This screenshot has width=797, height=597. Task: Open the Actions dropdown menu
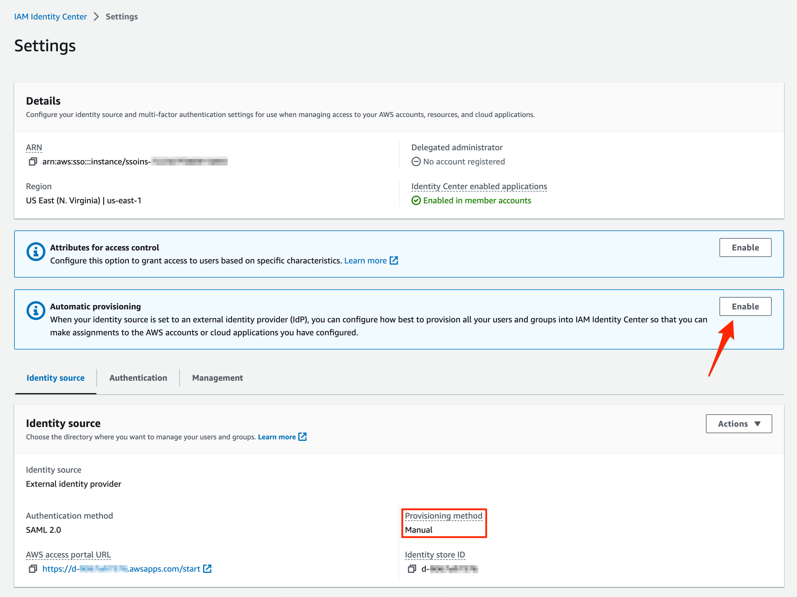coord(739,424)
